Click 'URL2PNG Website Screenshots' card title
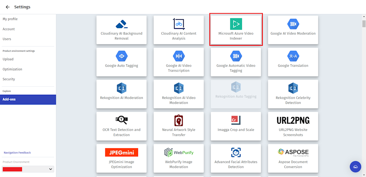Viewport: 366px width, 177px height. [x=293, y=132]
